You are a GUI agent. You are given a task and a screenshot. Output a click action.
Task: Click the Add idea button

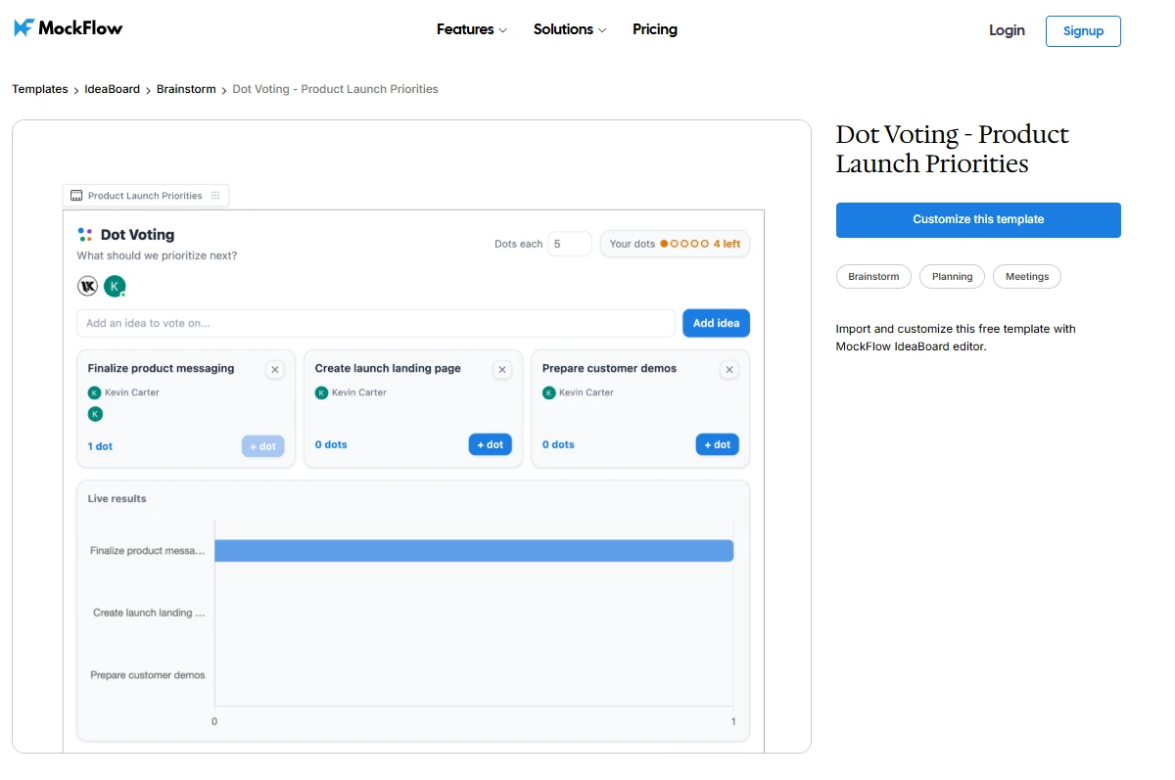tap(716, 323)
